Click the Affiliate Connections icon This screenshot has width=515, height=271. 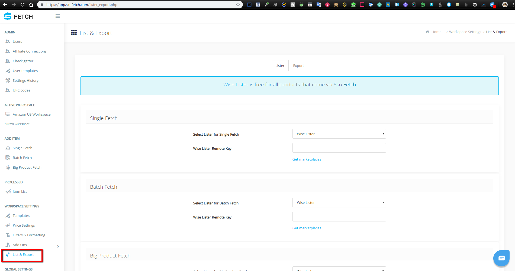point(8,51)
